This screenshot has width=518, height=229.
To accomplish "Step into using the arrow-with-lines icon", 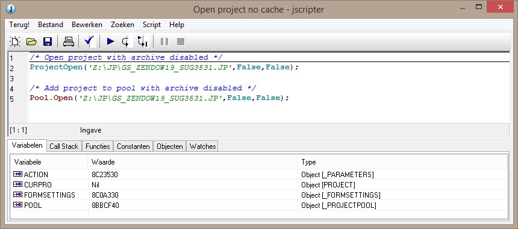I will [x=143, y=42].
